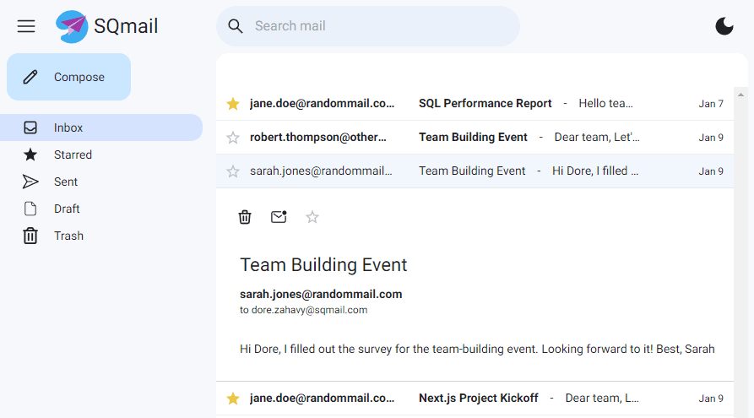Open the Trash folder
Screen dimensions: 754x418
[x=101, y=236]
